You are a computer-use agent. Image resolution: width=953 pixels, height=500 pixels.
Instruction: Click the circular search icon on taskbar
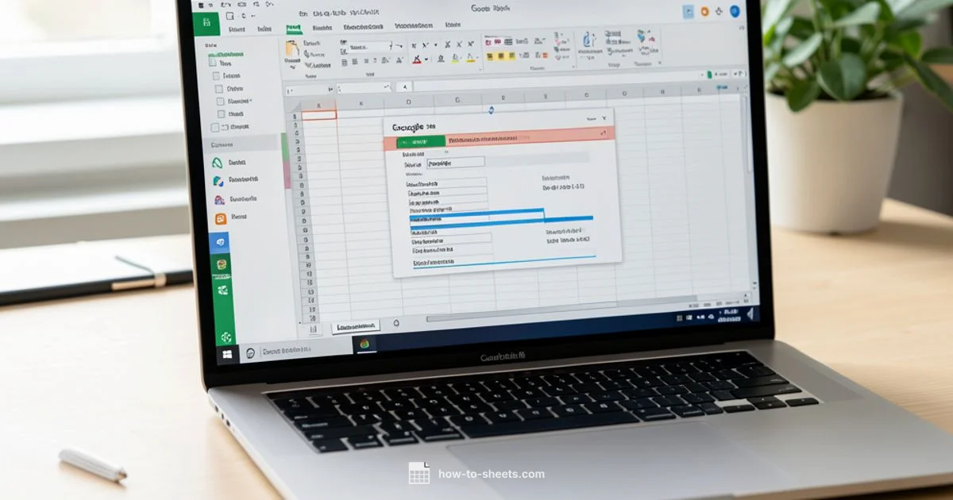point(250,352)
